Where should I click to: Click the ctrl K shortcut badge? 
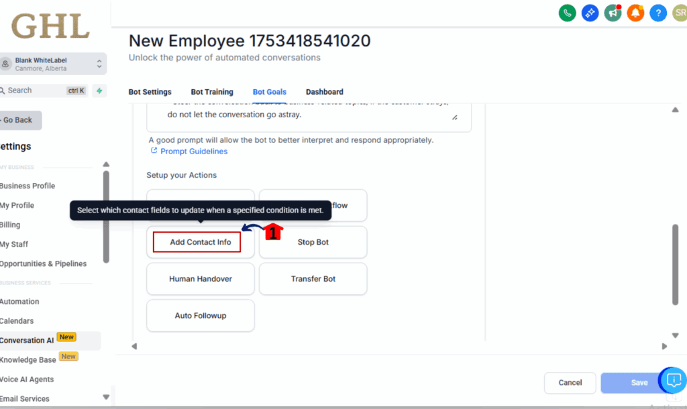coord(76,91)
